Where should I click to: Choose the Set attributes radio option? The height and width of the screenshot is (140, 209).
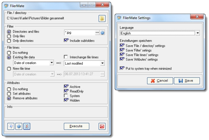[x=9, y=94]
